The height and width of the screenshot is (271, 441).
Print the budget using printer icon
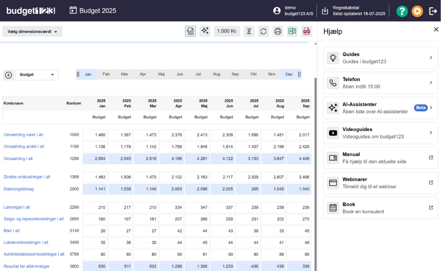(278, 31)
